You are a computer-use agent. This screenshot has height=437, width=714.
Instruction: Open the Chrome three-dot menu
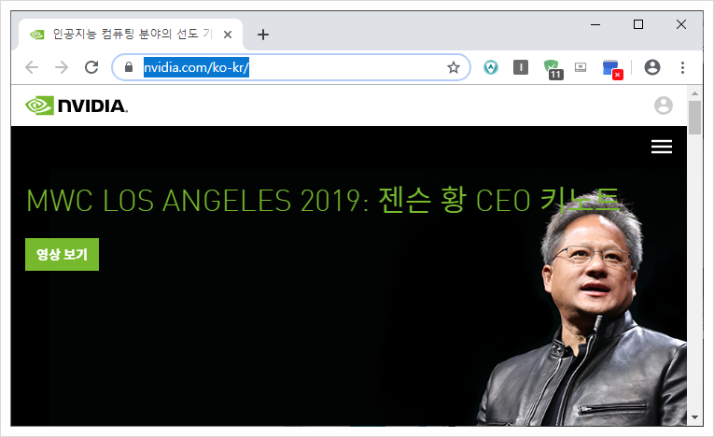(682, 67)
